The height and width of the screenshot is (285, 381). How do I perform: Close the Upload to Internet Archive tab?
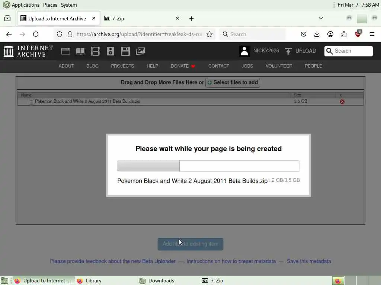(94, 18)
